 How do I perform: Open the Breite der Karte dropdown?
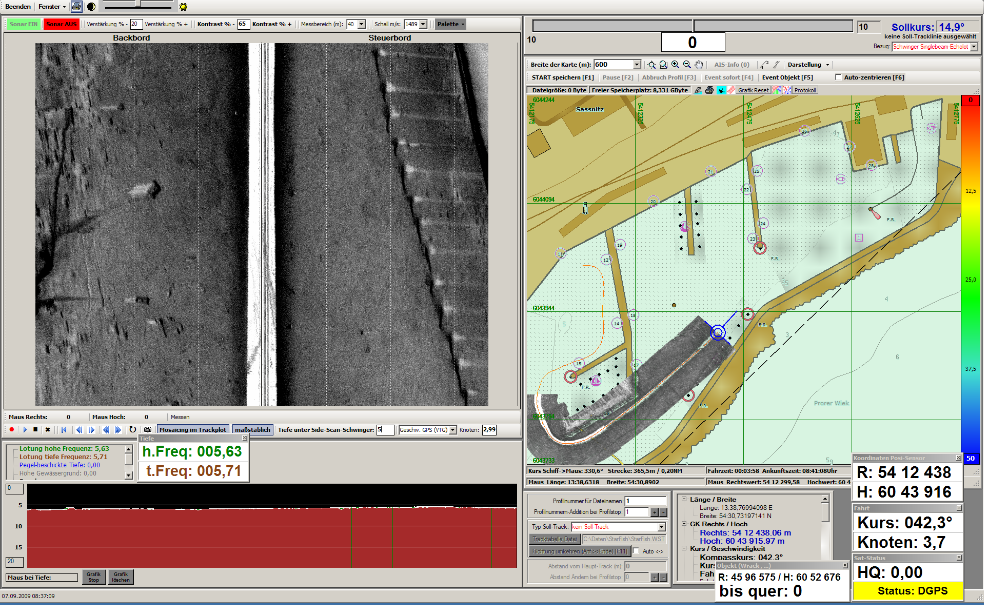coord(637,65)
